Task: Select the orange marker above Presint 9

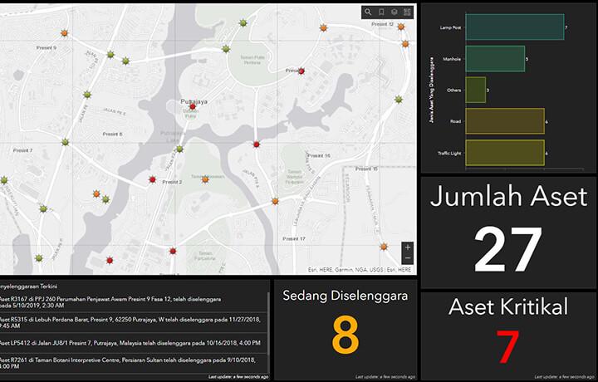Action: pos(65,33)
